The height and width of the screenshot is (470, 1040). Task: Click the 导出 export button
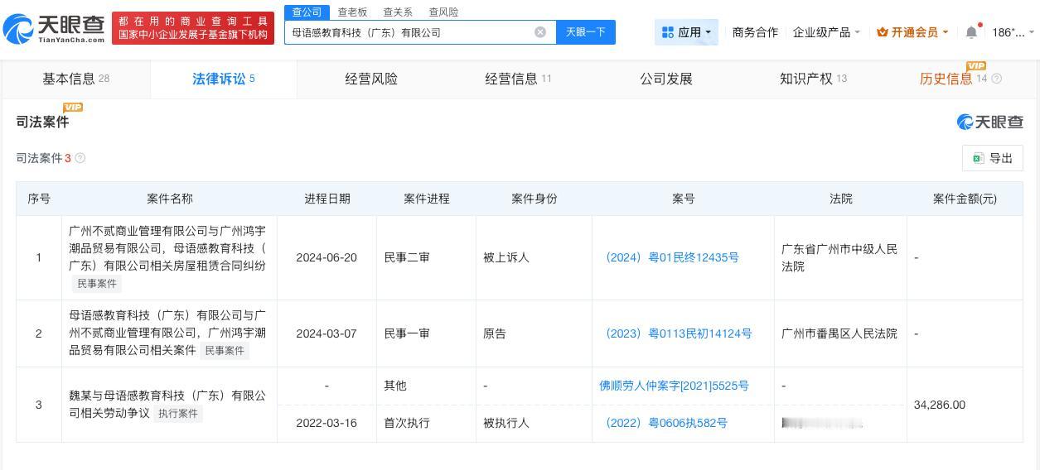tap(993, 158)
